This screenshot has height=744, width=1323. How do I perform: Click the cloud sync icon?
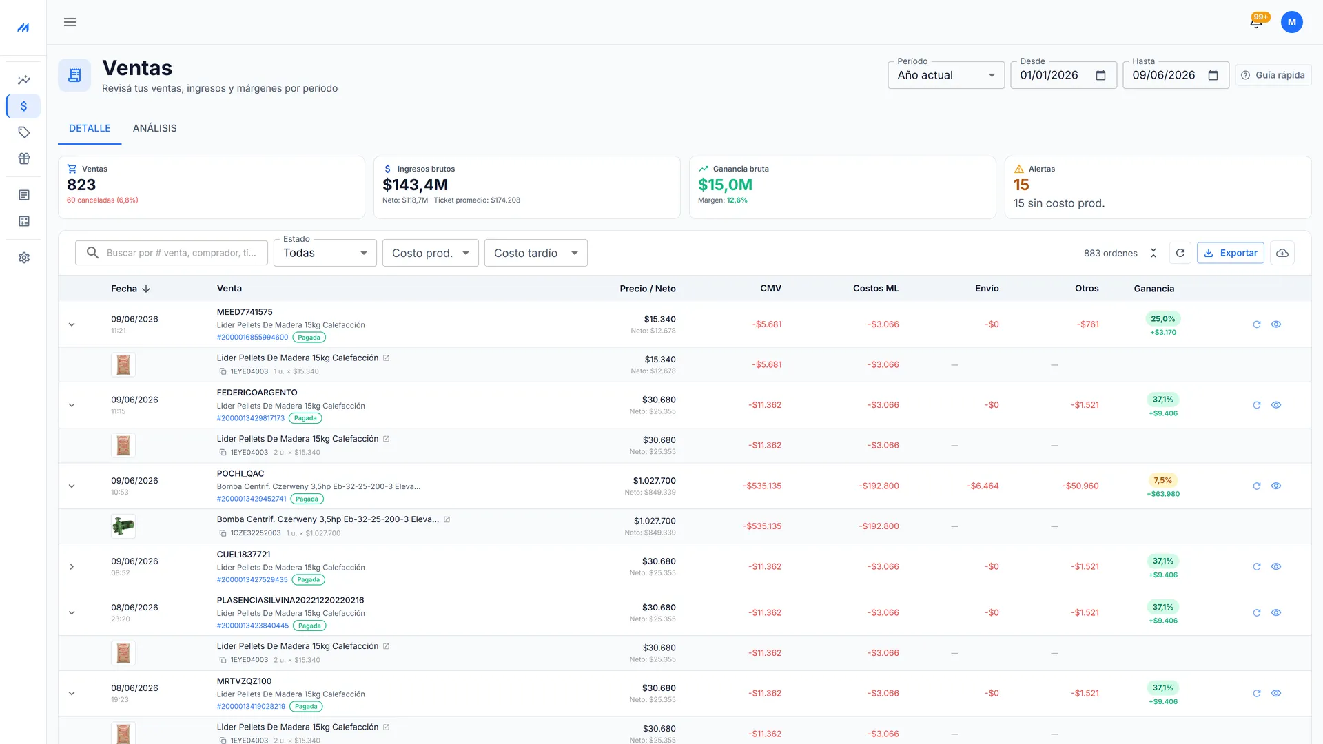click(1282, 253)
